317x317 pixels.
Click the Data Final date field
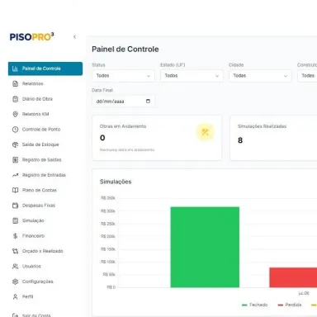coord(123,102)
